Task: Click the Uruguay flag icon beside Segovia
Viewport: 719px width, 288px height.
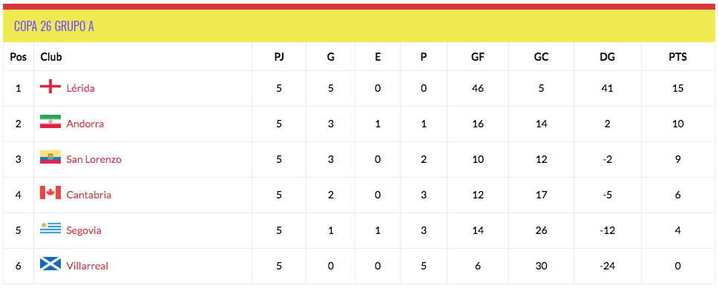Action: coord(50,228)
